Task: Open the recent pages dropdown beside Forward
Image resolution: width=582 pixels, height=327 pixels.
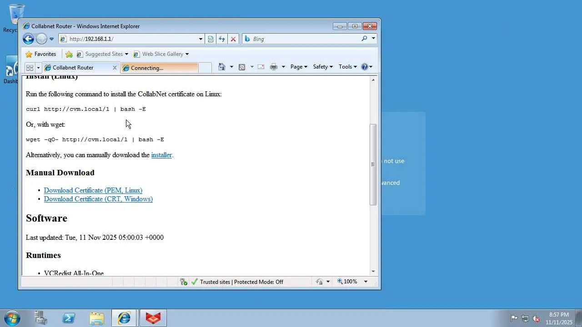Action: click(x=51, y=39)
